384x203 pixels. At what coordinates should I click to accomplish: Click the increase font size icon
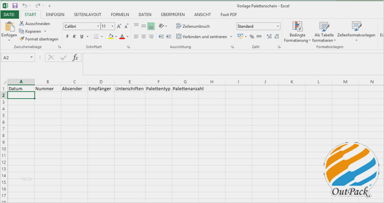[119, 26]
